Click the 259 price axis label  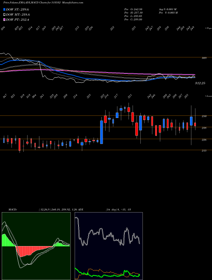click(x=204, y=116)
